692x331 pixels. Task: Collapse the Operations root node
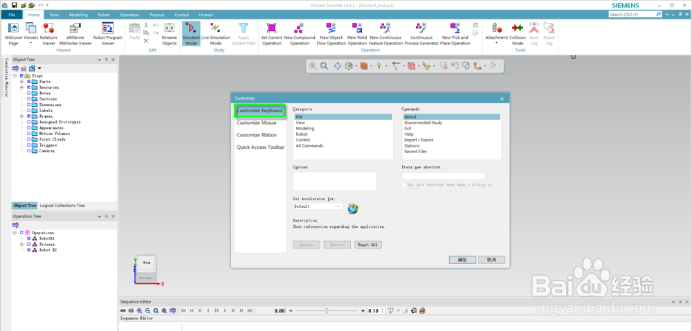[x=15, y=233]
